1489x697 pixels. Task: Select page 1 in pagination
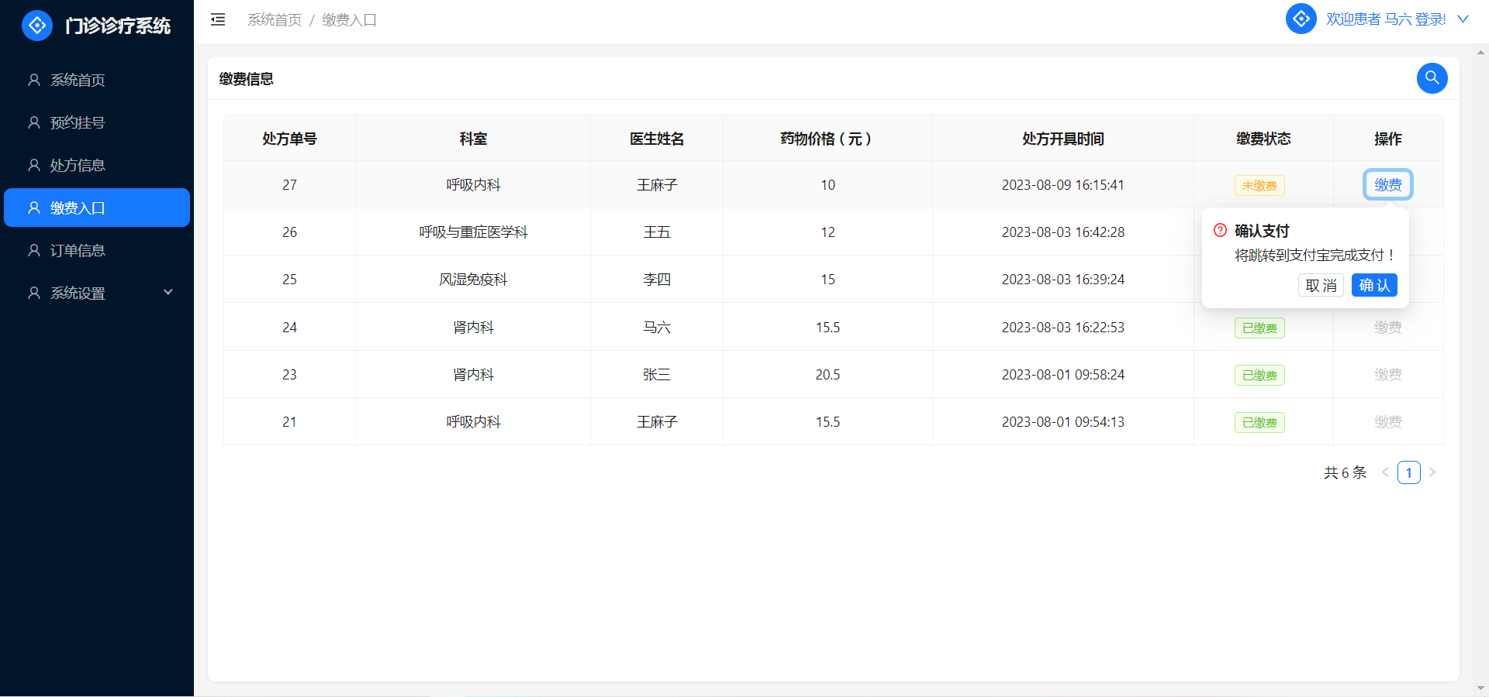point(1408,472)
